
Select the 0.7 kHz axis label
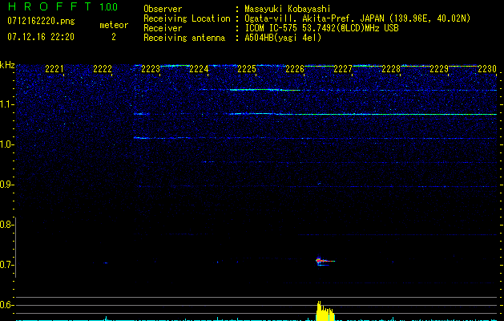(x=6, y=265)
